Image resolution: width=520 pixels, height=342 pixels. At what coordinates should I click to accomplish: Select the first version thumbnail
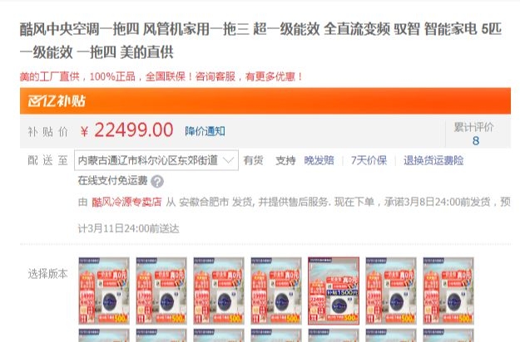point(104,291)
